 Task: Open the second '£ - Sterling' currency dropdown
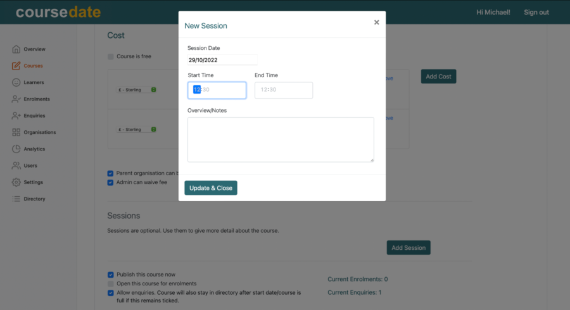click(137, 130)
